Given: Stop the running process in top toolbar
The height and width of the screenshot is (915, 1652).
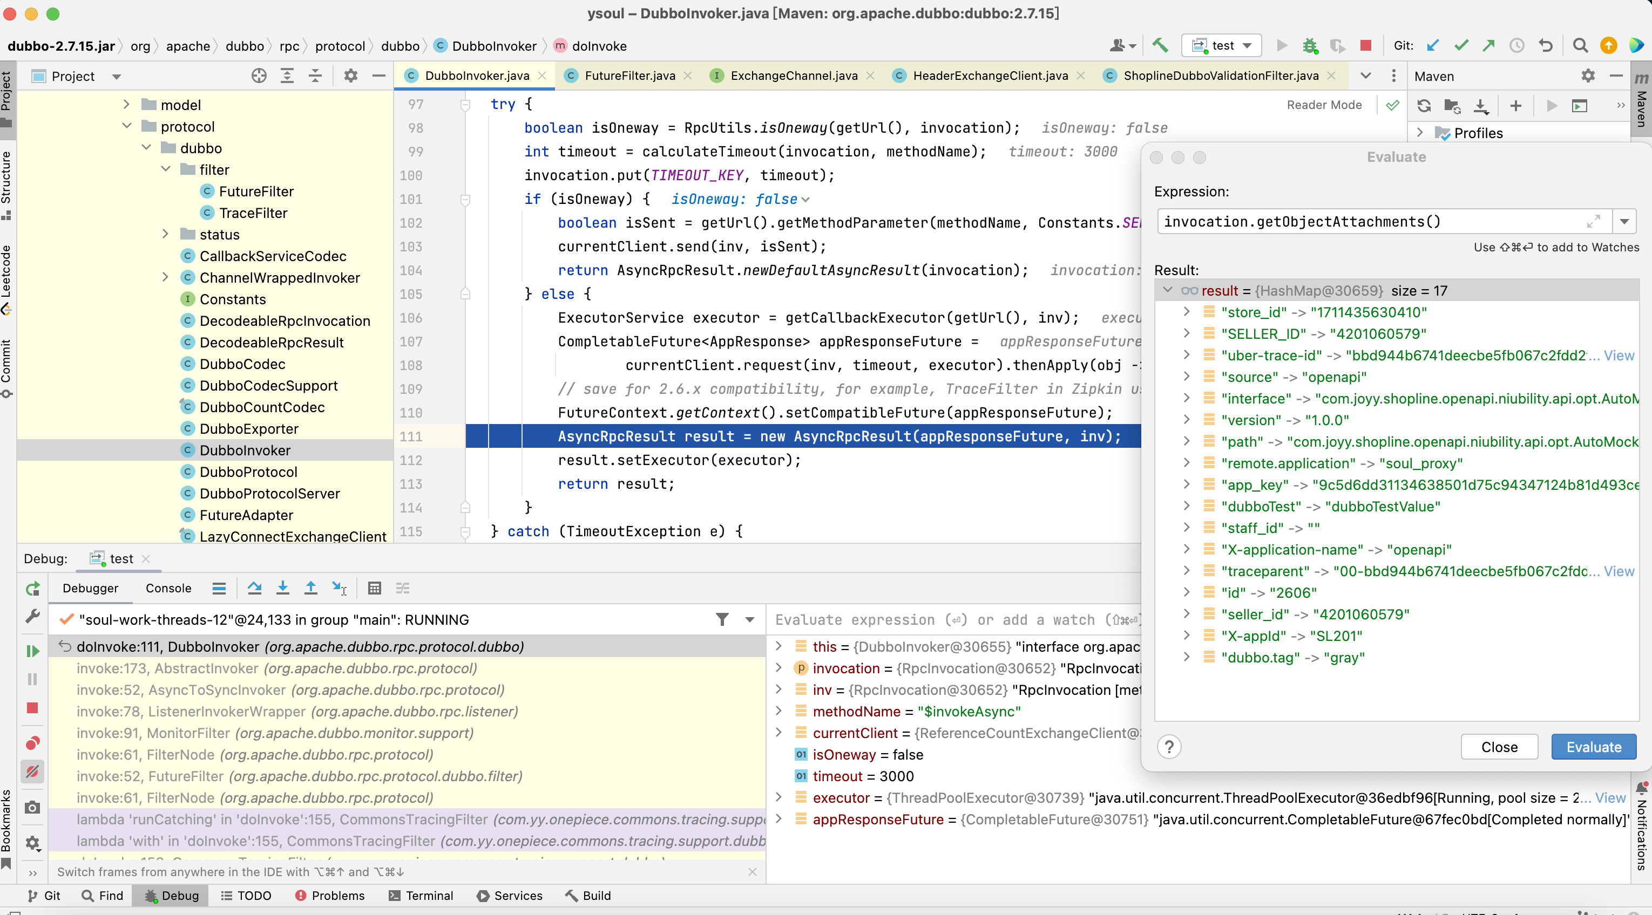Looking at the screenshot, I should pyautogui.click(x=1365, y=45).
